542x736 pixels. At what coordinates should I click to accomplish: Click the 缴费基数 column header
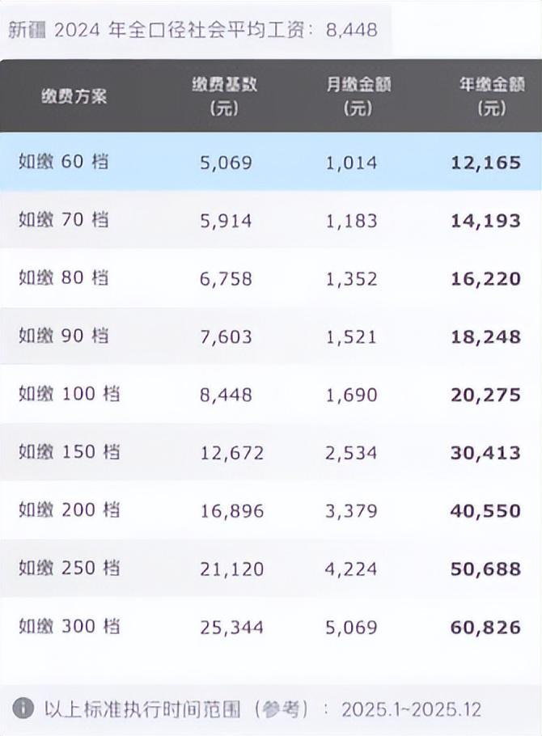(225, 96)
